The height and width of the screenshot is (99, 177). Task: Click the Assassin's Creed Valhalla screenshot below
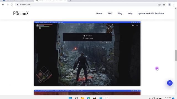[x=87, y=93]
